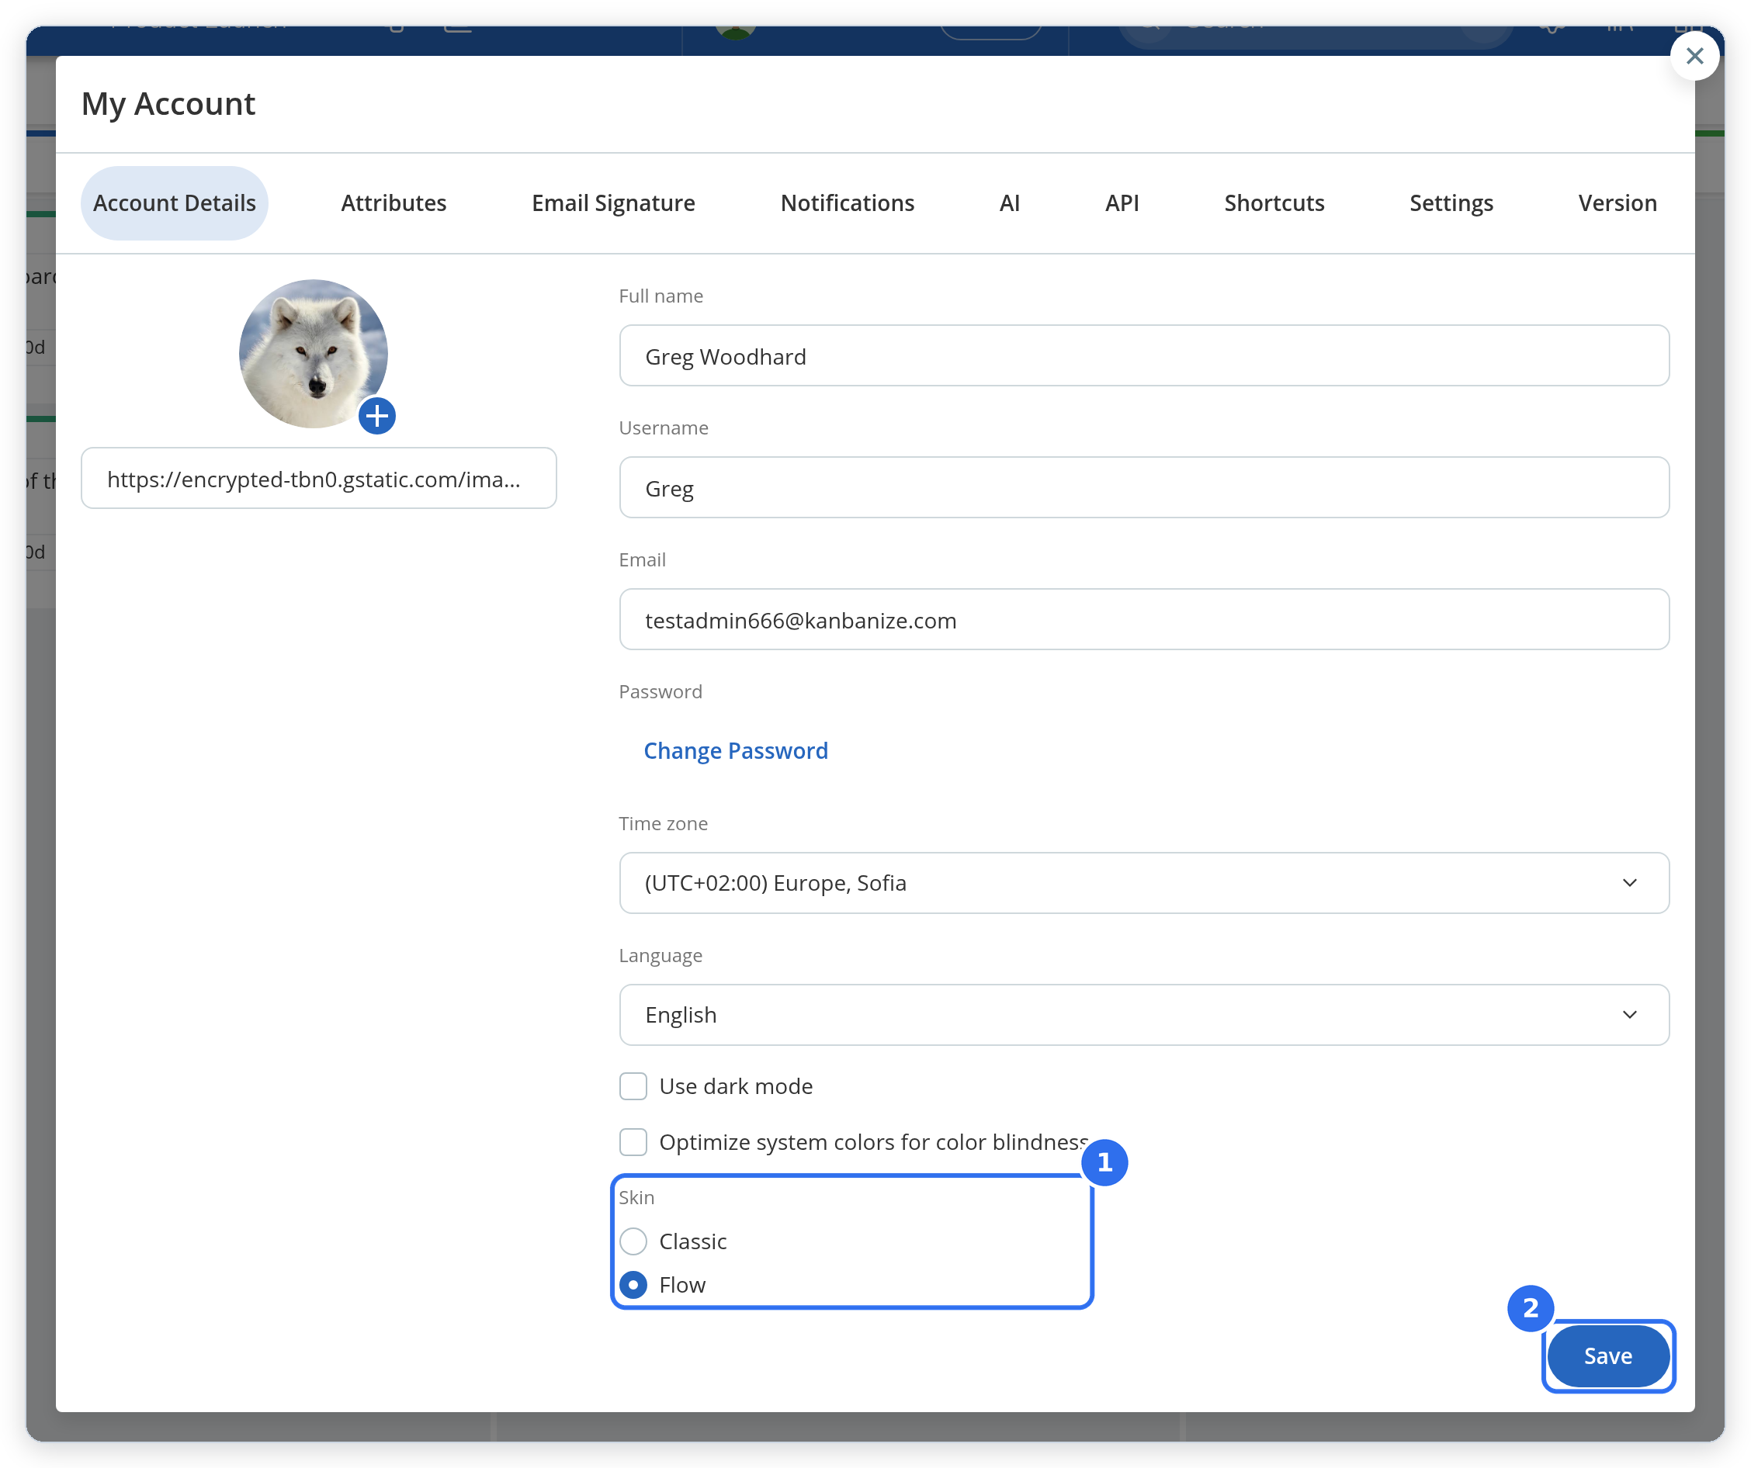Close the My Account dialog
This screenshot has height=1468, width=1751.
click(1694, 56)
